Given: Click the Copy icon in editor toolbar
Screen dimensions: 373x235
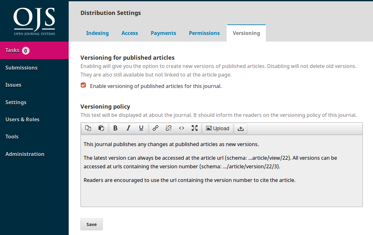Looking at the screenshot, I should point(88,128).
